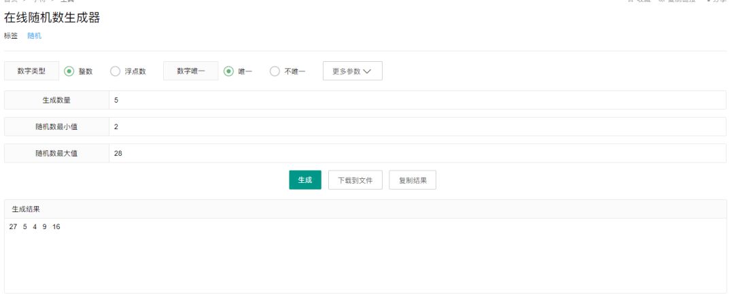734x308 pixels.
Task: Click the 生成数量 row label
Action: tap(56, 100)
